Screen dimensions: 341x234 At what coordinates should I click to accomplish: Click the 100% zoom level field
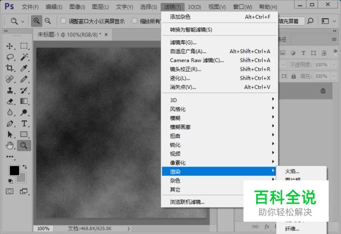coord(43,229)
